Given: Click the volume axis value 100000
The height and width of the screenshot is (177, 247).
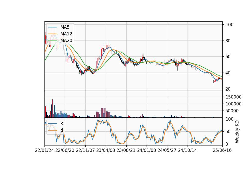Looking at the screenshot, I should click(234, 104).
